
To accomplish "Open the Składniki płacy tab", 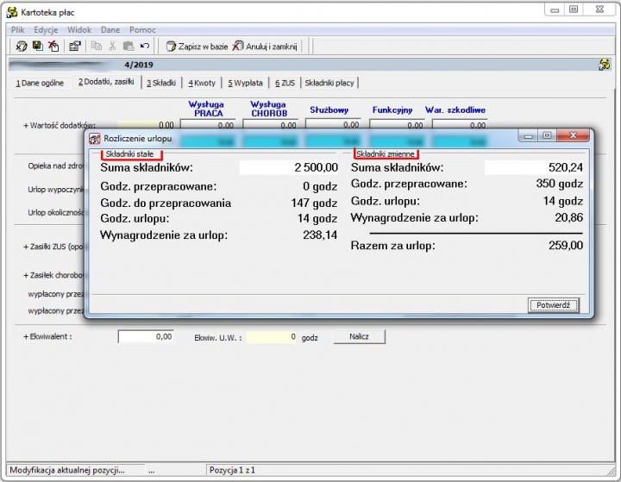I will point(329,83).
